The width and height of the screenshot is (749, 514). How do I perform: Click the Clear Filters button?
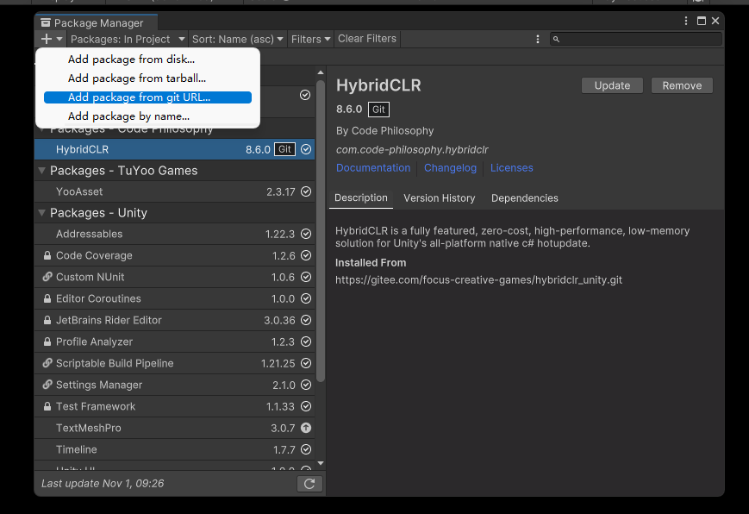tap(367, 39)
